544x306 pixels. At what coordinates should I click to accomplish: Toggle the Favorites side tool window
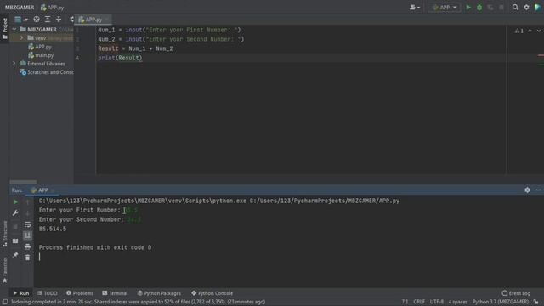pyautogui.click(x=4, y=270)
